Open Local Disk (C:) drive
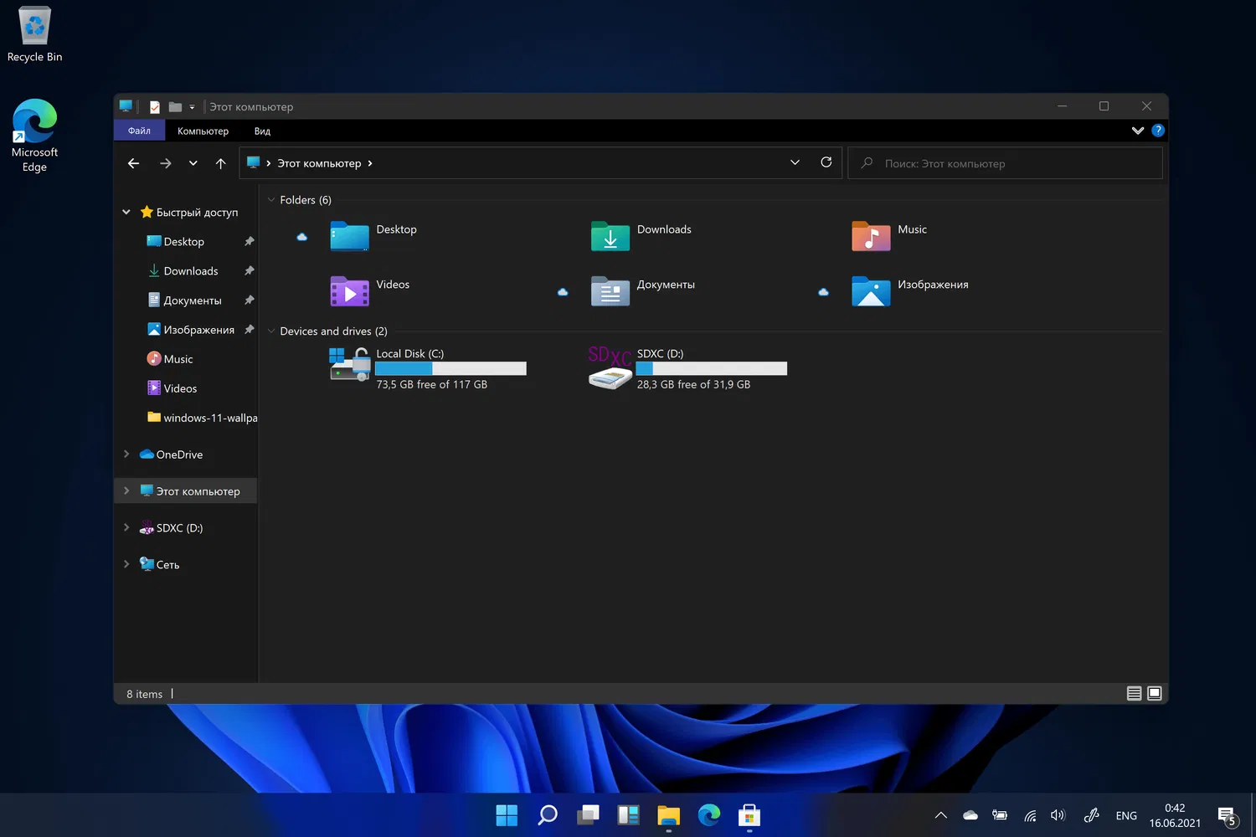 (x=350, y=365)
